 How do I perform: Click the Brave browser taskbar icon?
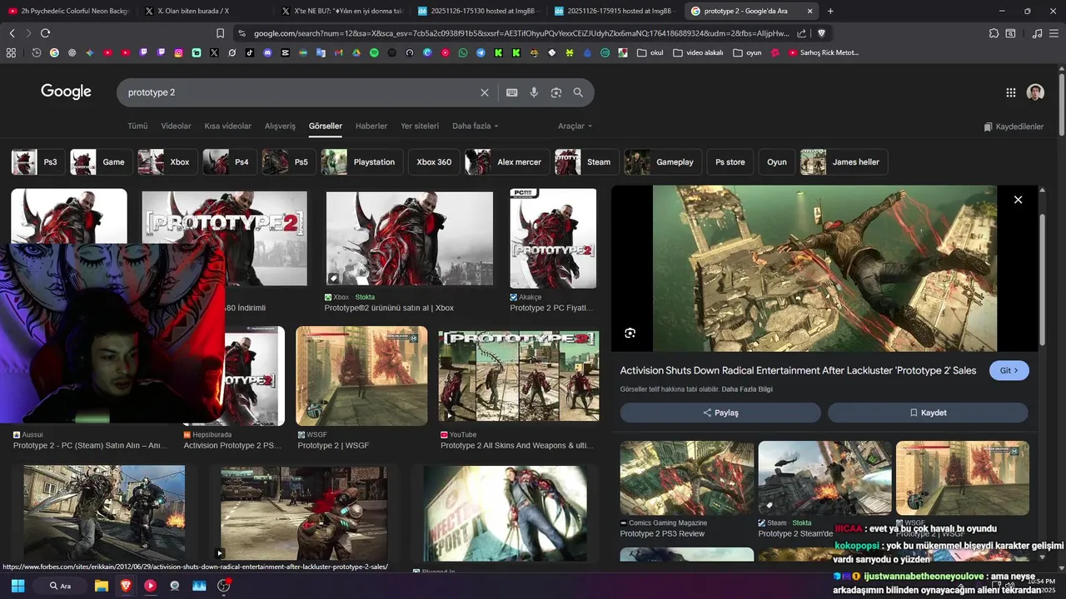pos(126,586)
